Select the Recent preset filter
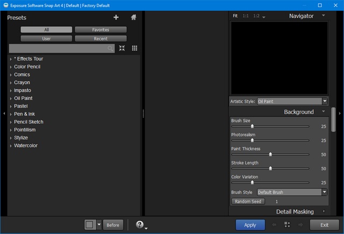Viewport: 344px width, 234px height. coord(101,39)
